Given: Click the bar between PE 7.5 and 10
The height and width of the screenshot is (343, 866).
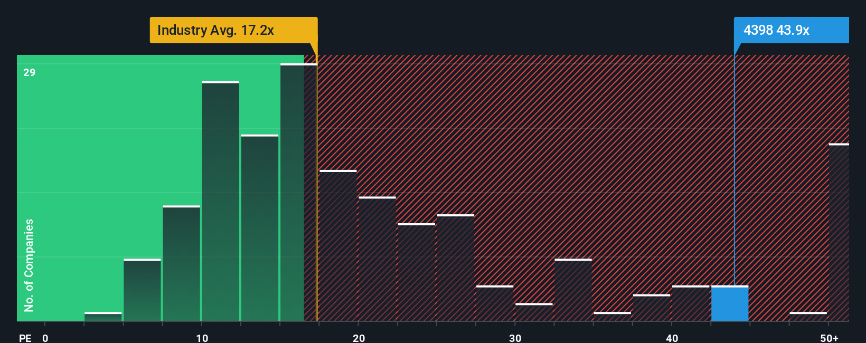Looking at the screenshot, I should click(182, 263).
